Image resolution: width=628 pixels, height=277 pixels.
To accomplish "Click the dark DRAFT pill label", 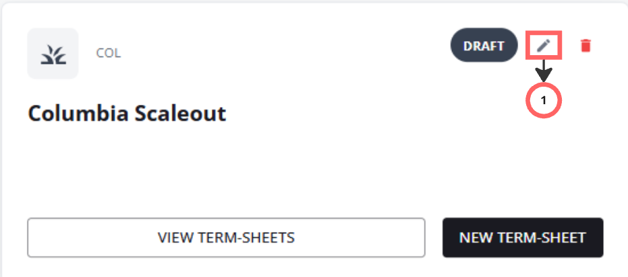I will [484, 46].
